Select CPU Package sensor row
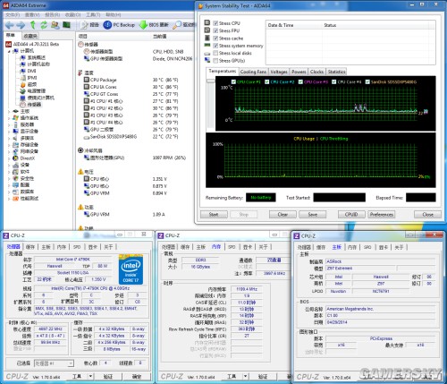The image size is (447, 384). (x=134, y=80)
